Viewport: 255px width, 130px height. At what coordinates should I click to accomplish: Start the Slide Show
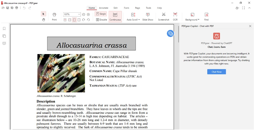point(148,16)
